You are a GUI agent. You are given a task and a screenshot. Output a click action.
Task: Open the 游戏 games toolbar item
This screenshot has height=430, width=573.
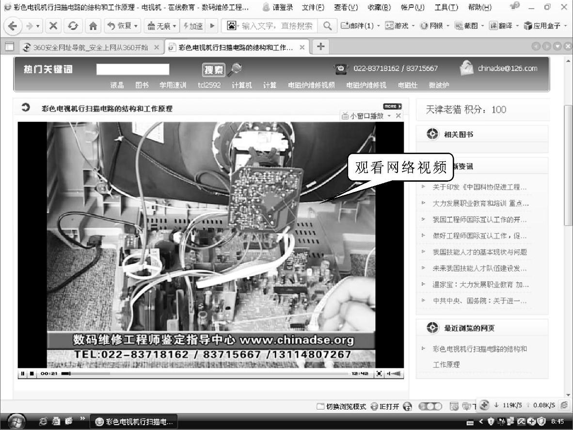397,26
